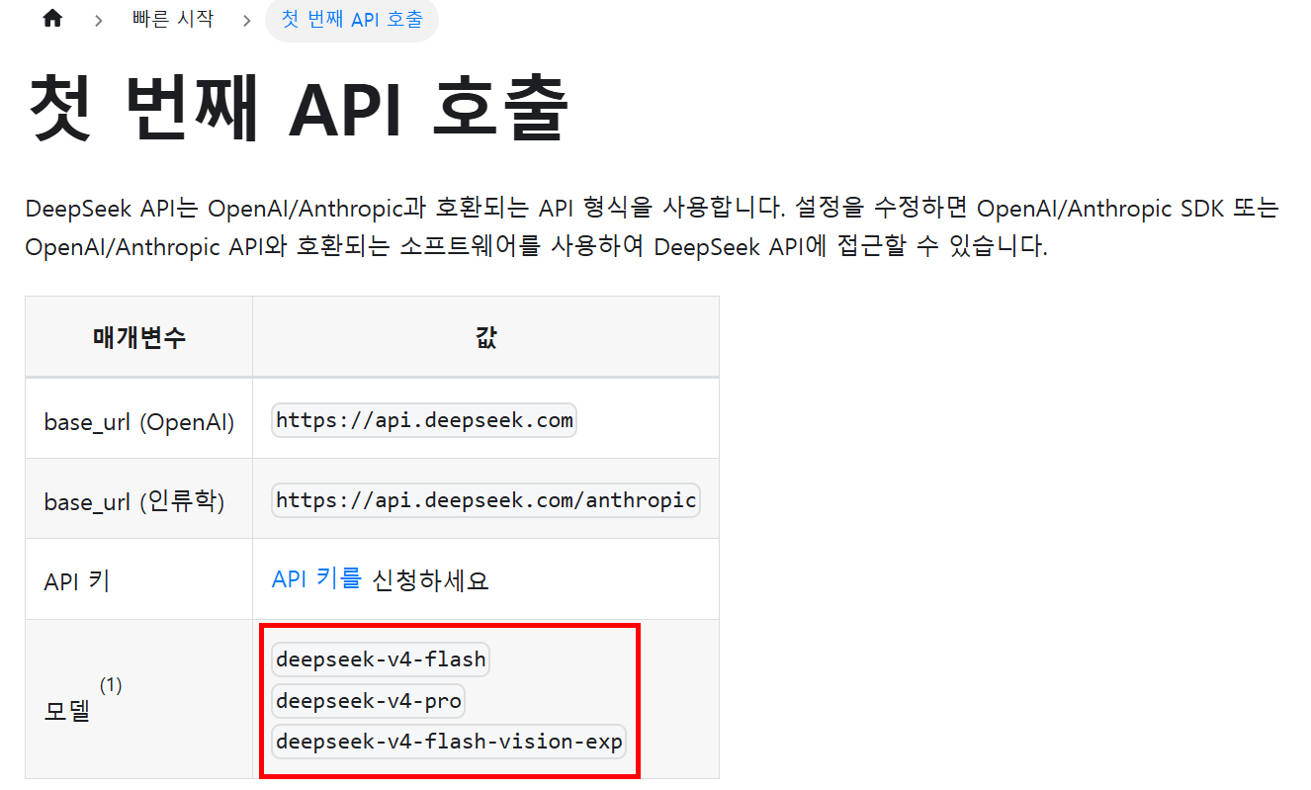Viewport: 1311px width, 790px height.
Task: Click the 신청하세요 text
Action: click(431, 580)
